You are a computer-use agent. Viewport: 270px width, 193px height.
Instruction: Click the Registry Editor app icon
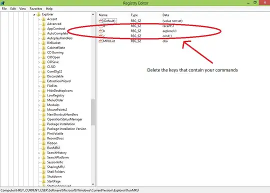(x=2, y=3)
